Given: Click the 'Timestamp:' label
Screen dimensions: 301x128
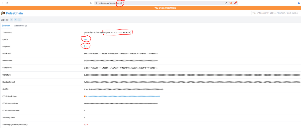Looking at the screenshot, I should pyautogui.click(x=7, y=32).
